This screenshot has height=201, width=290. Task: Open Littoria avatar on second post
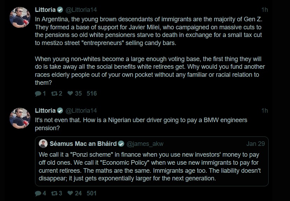pyautogui.click(x=20, y=118)
